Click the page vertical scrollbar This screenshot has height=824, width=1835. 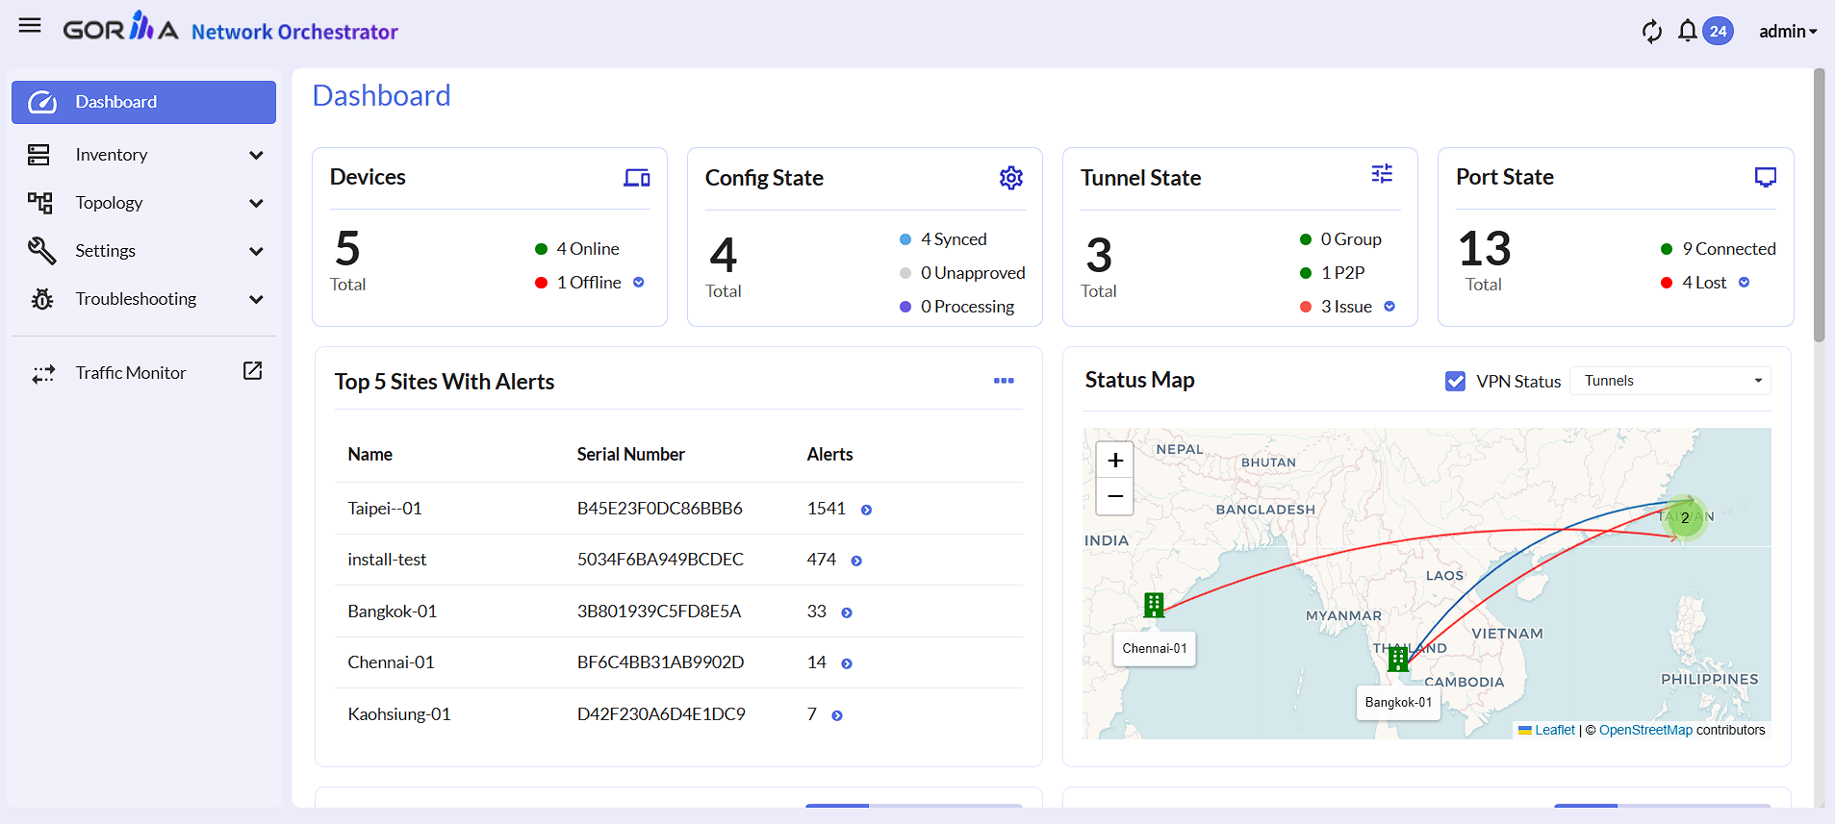[1819, 206]
